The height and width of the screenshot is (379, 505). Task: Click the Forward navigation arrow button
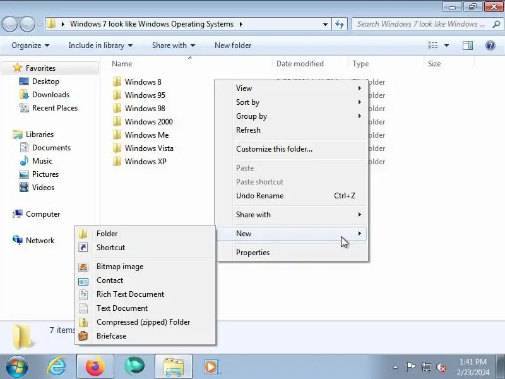pos(28,24)
